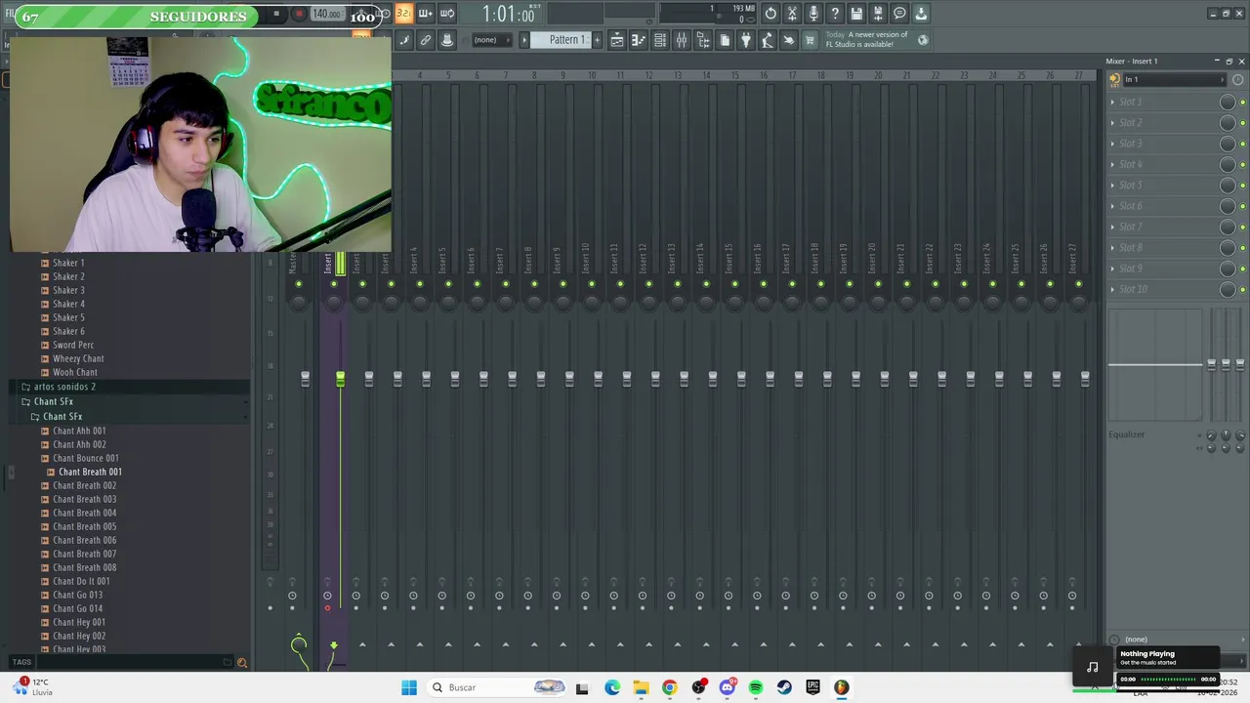The height and width of the screenshot is (703, 1250).
Task: Expand Slot 3 effect menu arrow
Action: pos(1112,144)
